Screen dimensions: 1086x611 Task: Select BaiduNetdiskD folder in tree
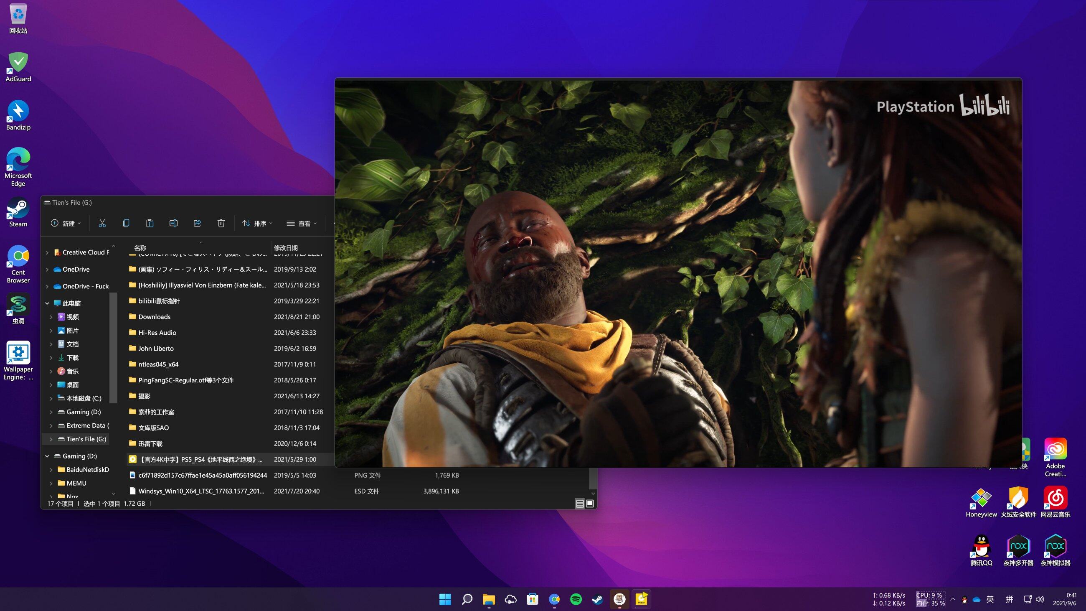pyautogui.click(x=83, y=469)
